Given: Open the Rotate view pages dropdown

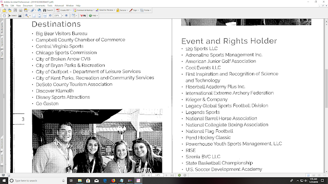Looking at the screenshot, I should [74, 16].
